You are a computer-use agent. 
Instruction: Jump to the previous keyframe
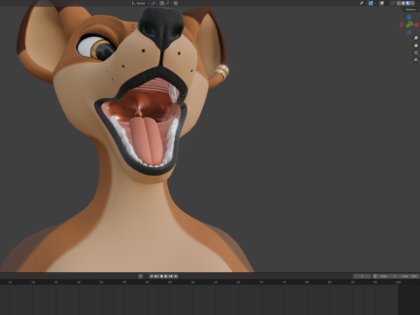pyautogui.click(x=157, y=276)
